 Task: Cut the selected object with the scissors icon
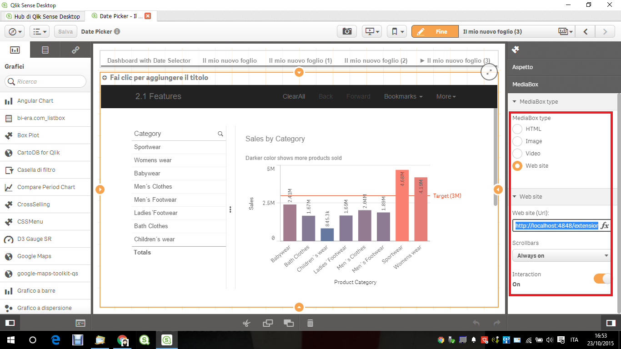point(247,323)
